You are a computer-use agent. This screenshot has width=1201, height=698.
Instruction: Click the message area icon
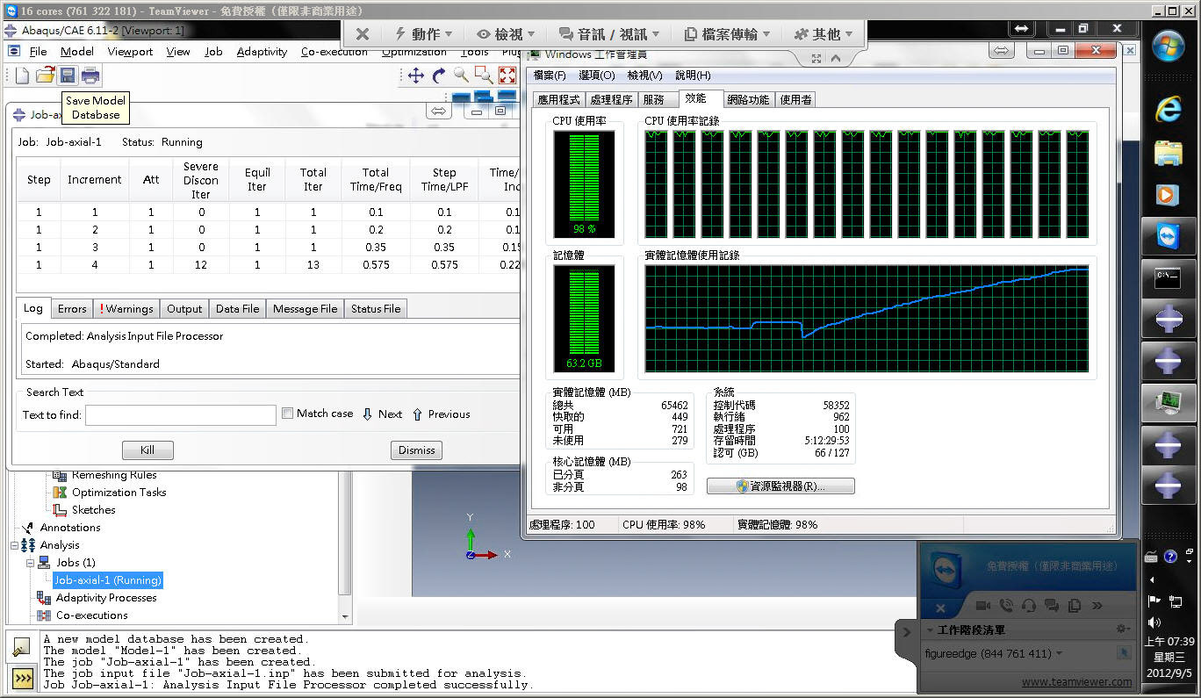pyautogui.click(x=21, y=648)
